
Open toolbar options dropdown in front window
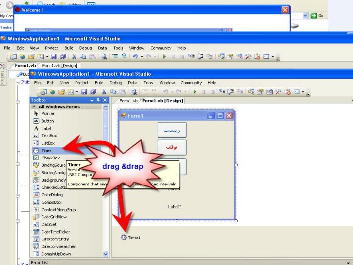point(308,93)
